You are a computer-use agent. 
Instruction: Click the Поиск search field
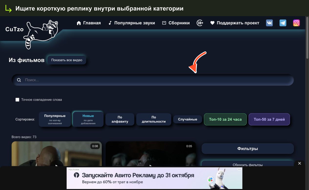click(x=153, y=80)
